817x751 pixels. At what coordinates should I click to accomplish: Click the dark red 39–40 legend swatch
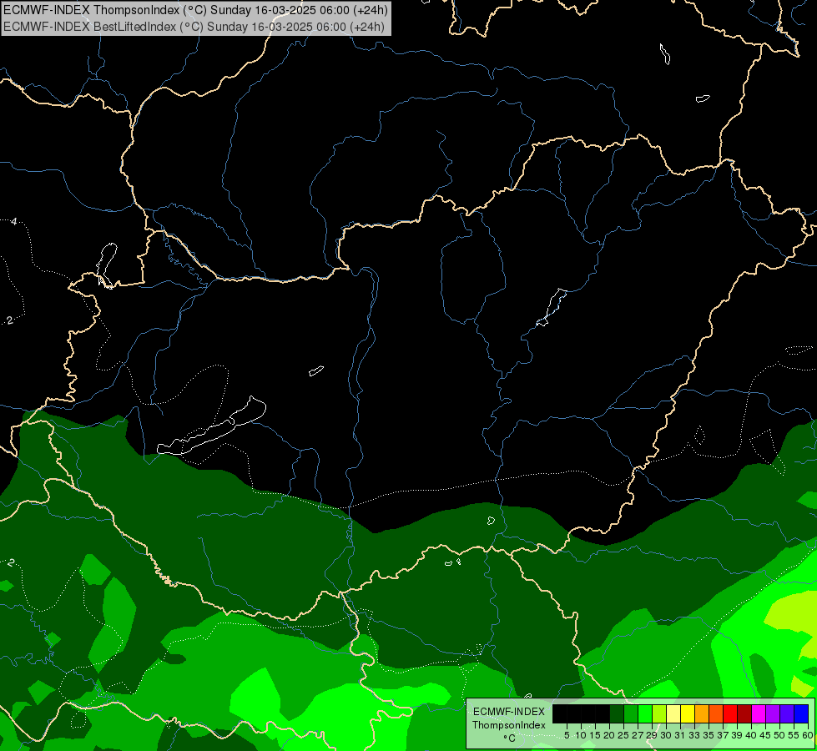(744, 713)
